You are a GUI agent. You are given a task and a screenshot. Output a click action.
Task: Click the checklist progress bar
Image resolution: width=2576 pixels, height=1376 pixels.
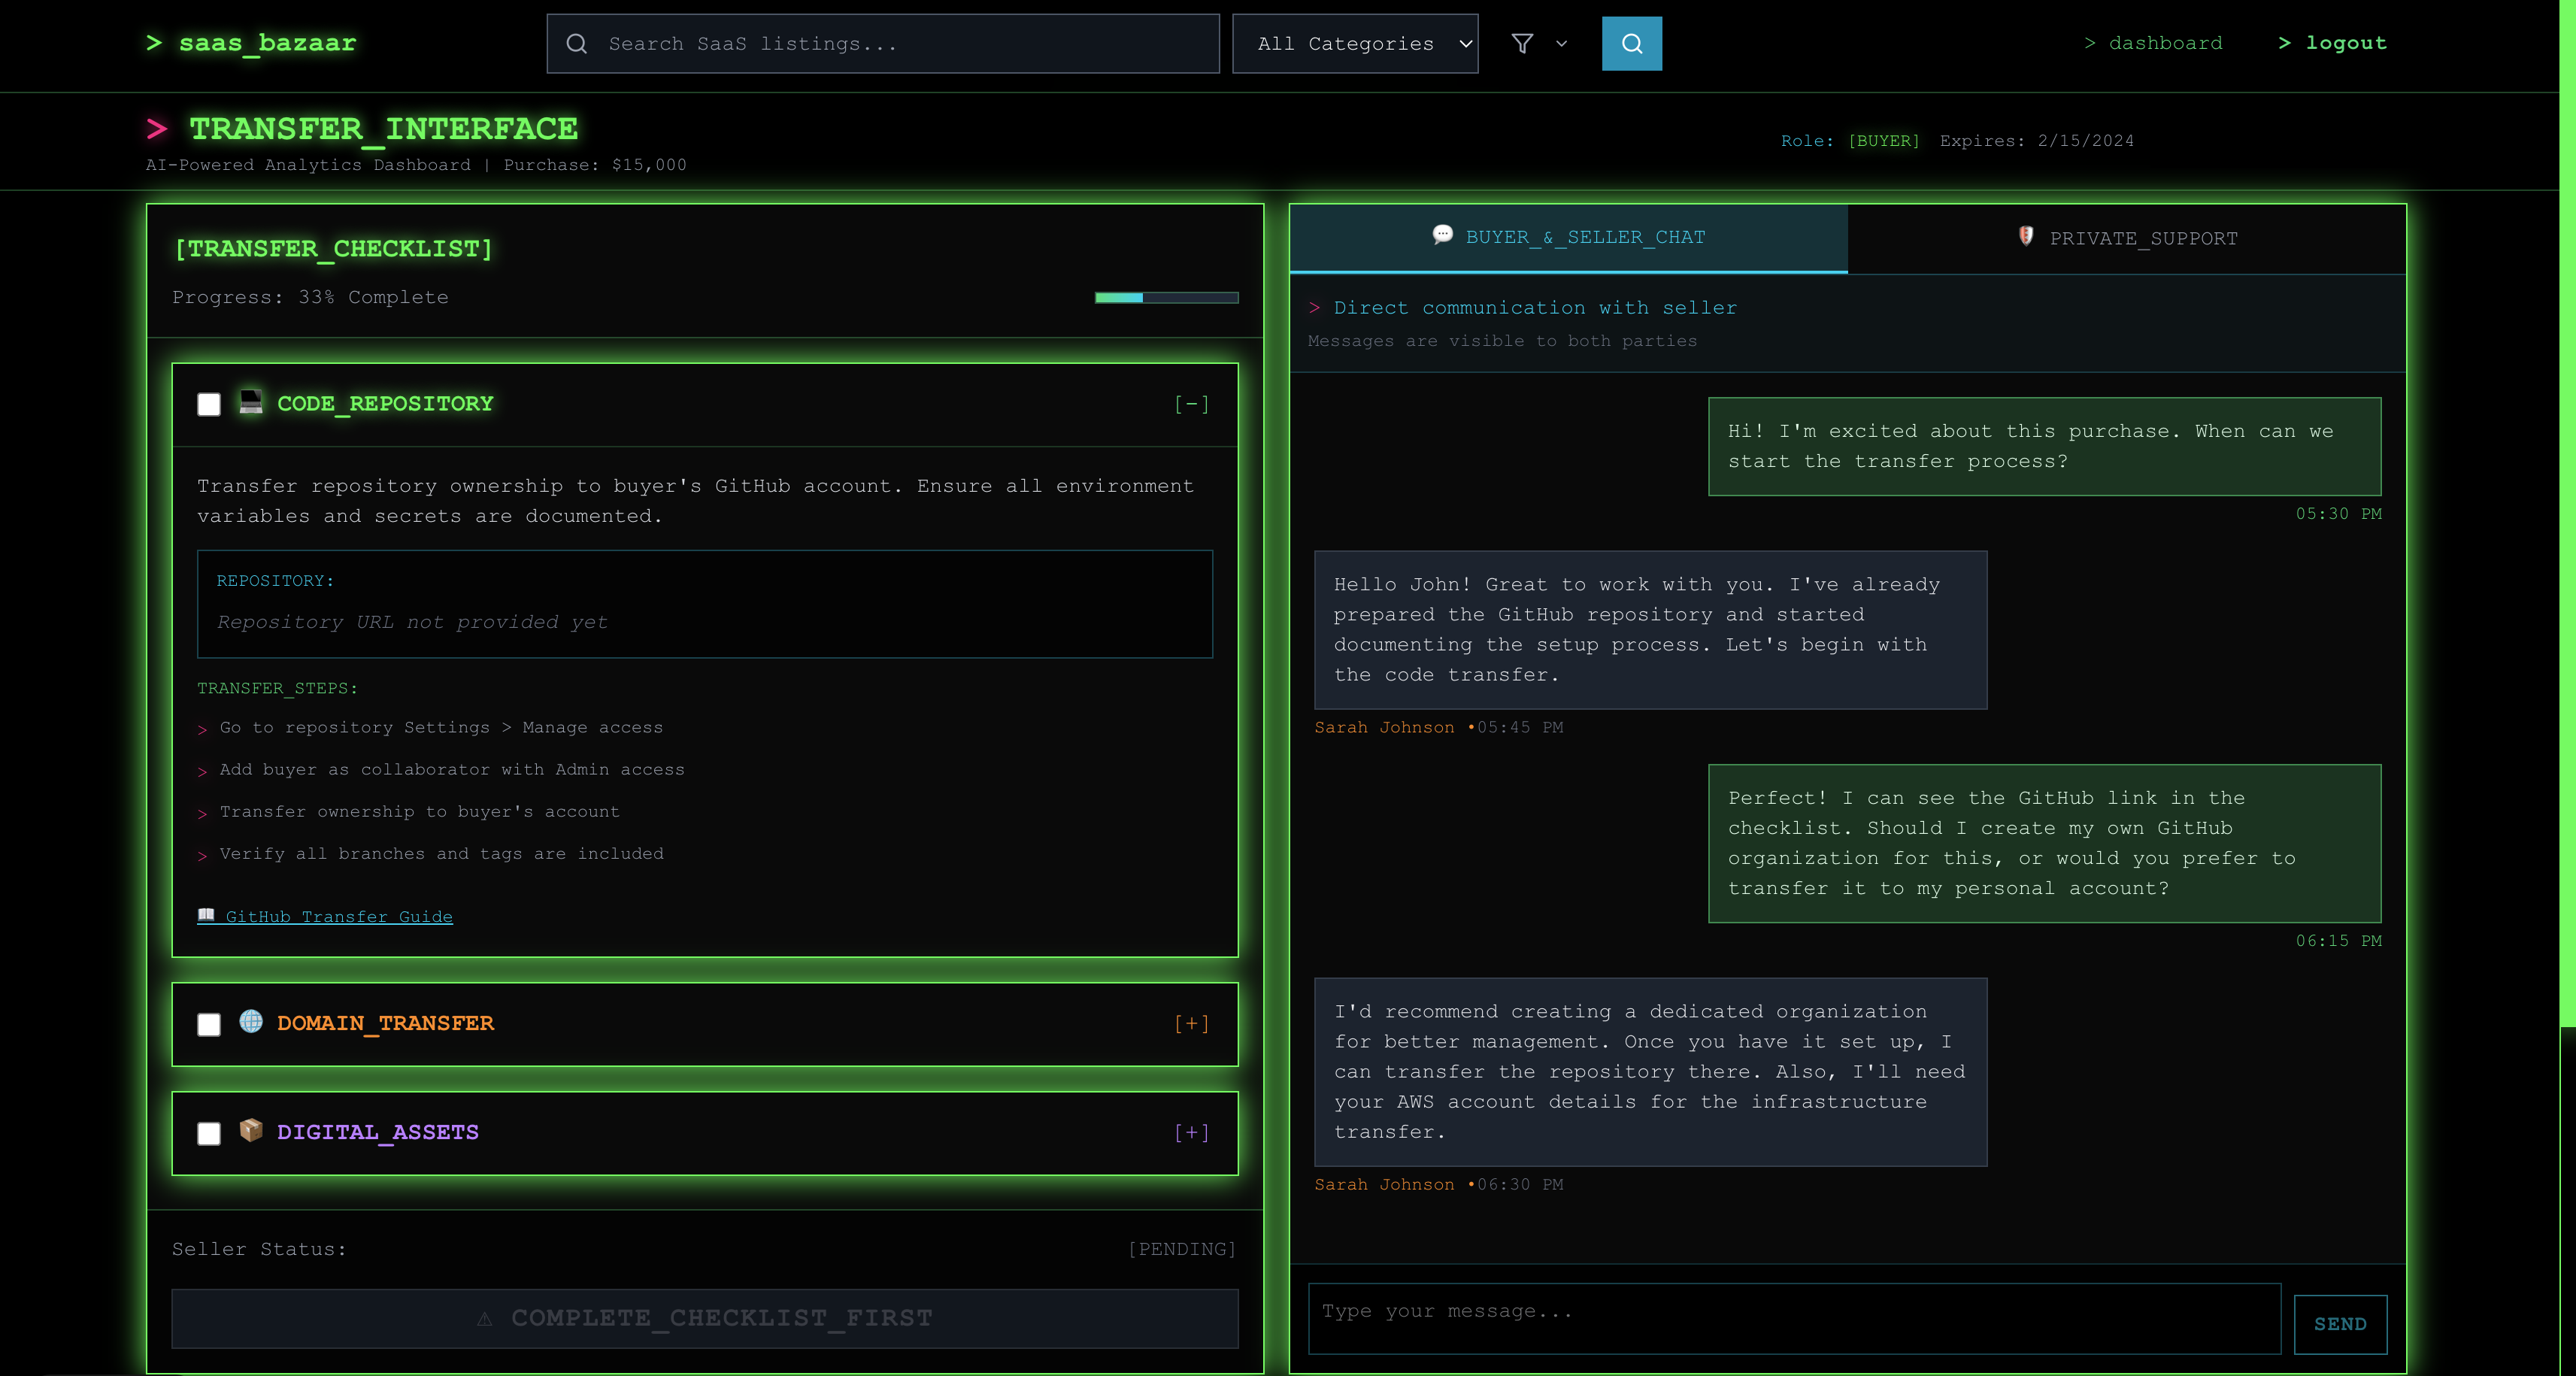pyautogui.click(x=1166, y=297)
